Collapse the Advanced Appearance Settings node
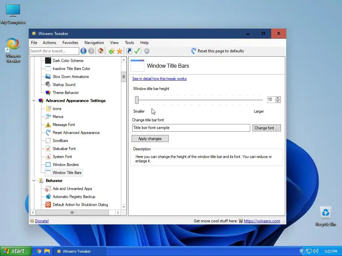This screenshot has height=256, width=342. [34, 101]
